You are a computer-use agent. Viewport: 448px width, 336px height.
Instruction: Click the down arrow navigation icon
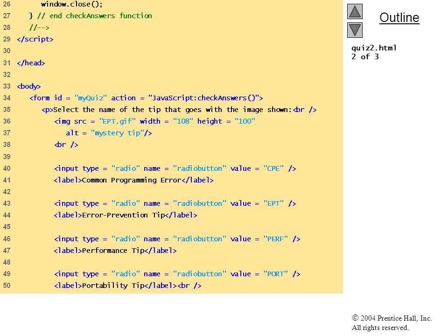click(x=355, y=30)
